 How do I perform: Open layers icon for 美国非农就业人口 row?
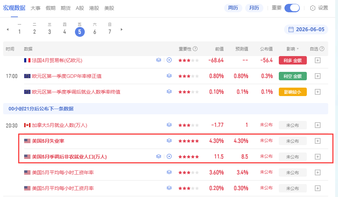(159, 156)
